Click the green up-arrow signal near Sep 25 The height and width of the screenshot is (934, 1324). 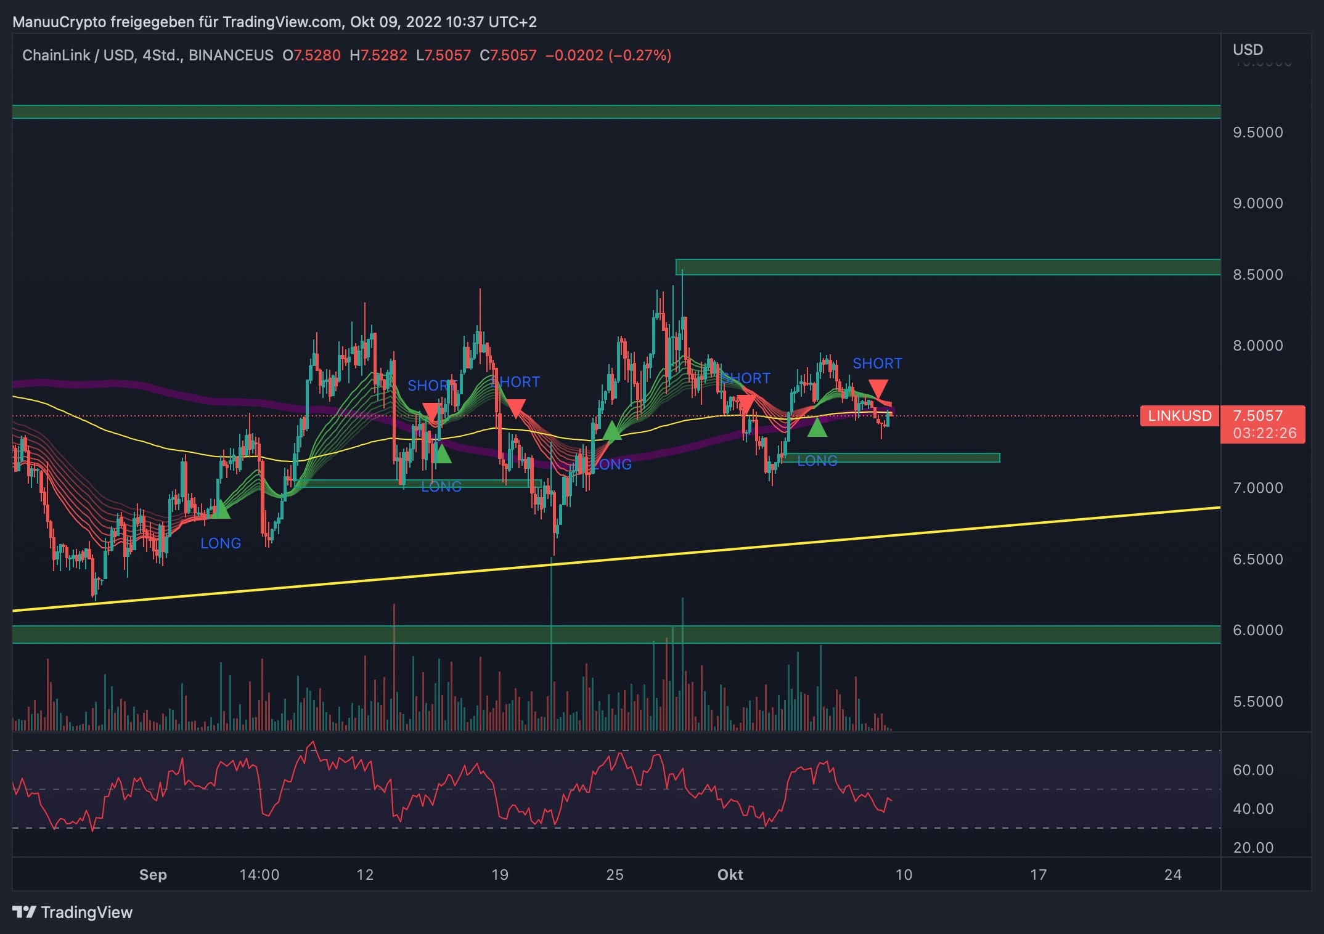point(611,431)
